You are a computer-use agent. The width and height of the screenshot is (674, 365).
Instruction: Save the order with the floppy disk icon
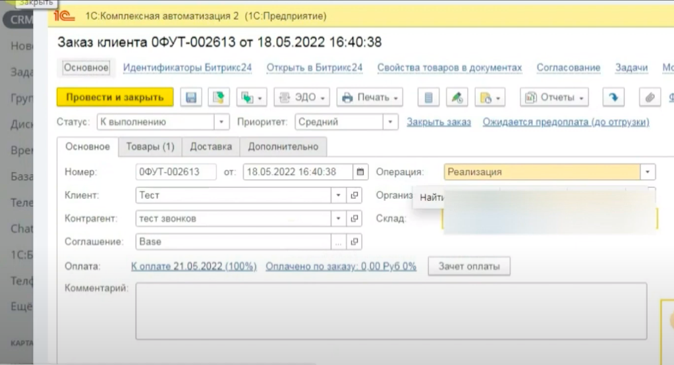click(x=191, y=98)
